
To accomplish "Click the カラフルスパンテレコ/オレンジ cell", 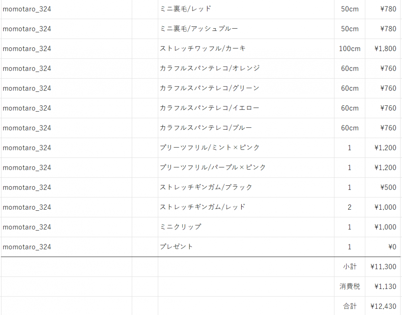I will (x=210, y=69).
